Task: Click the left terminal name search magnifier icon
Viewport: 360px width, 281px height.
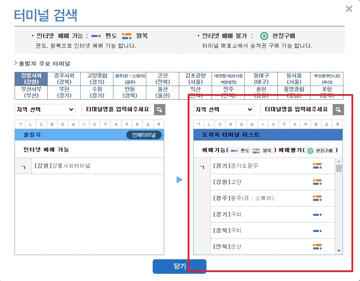Action: pos(159,109)
